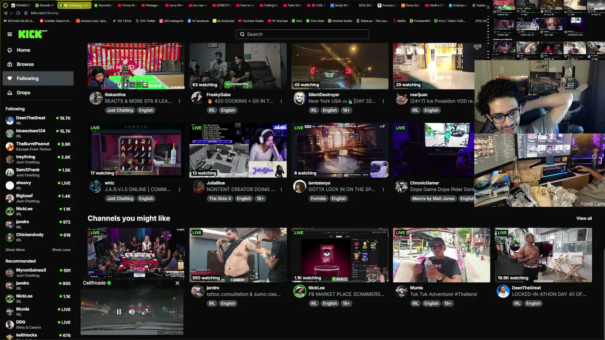Screen dimensions: 605x340
Task: Click Mavrix by Matt Jones tag
Action: point(433,198)
